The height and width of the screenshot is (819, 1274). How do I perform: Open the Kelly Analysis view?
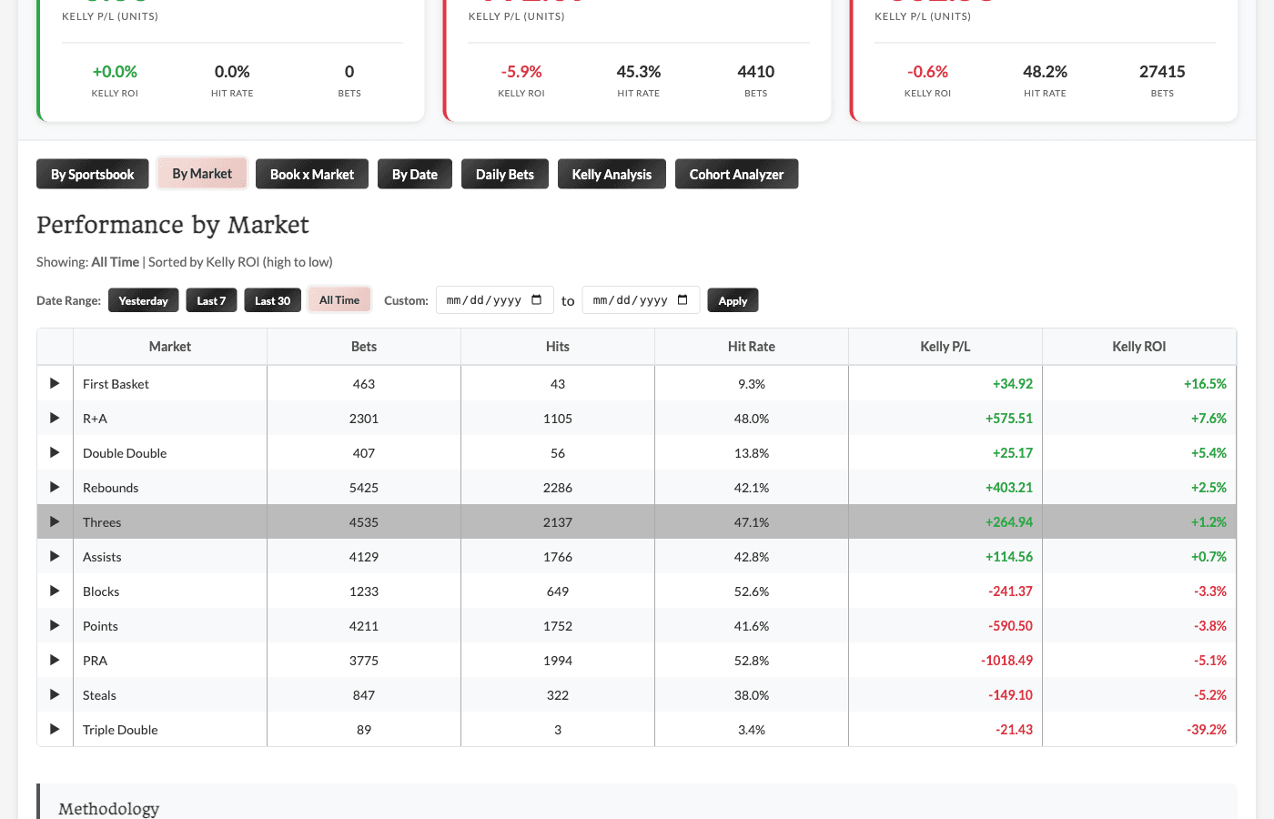[x=612, y=173]
